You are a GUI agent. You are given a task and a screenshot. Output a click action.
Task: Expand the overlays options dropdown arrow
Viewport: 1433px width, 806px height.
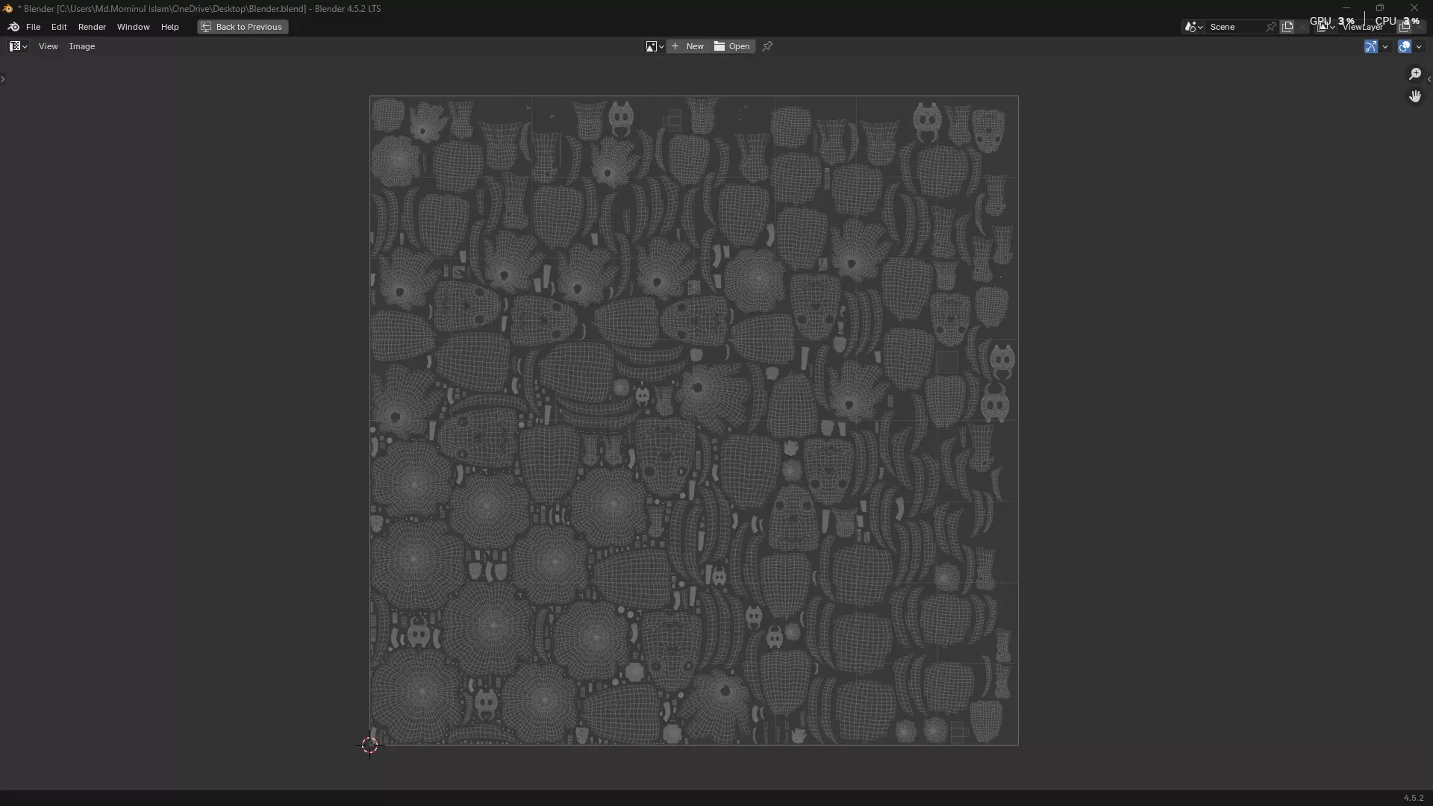click(1419, 46)
